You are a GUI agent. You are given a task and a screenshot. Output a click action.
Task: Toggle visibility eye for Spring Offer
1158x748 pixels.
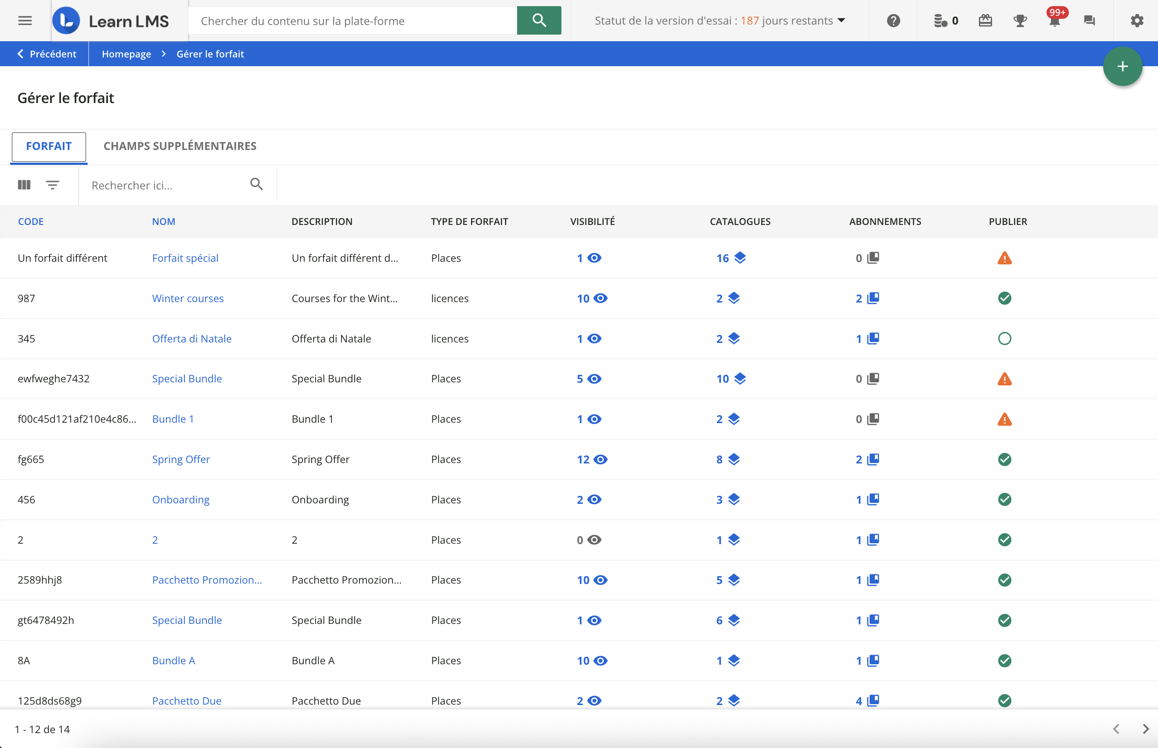pyautogui.click(x=601, y=459)
